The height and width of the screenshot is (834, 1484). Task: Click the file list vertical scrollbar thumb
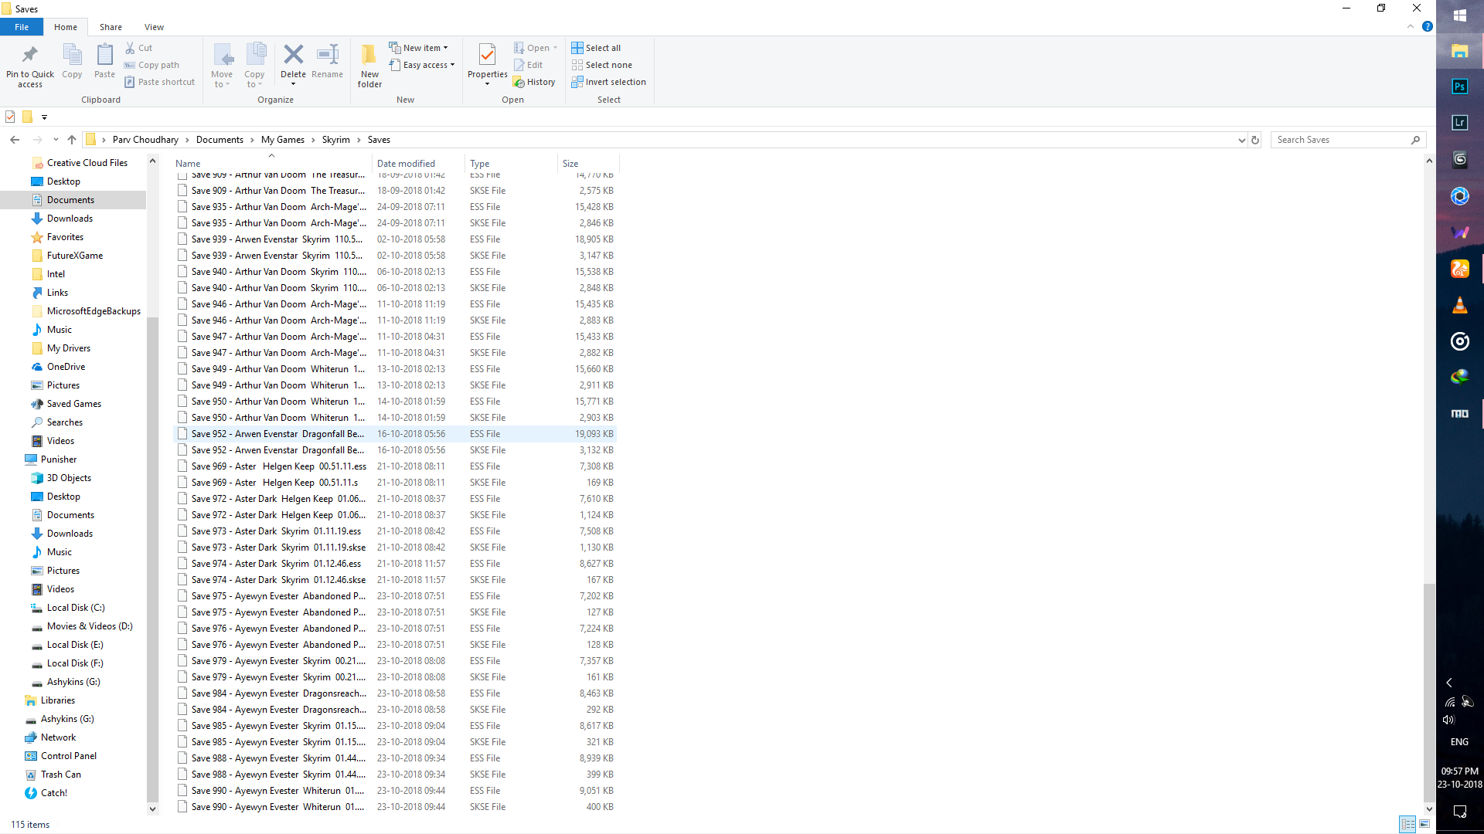pos(1428,693)
